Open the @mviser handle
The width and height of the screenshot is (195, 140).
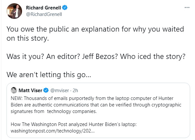pyautogui.click(x=60, y=91)
